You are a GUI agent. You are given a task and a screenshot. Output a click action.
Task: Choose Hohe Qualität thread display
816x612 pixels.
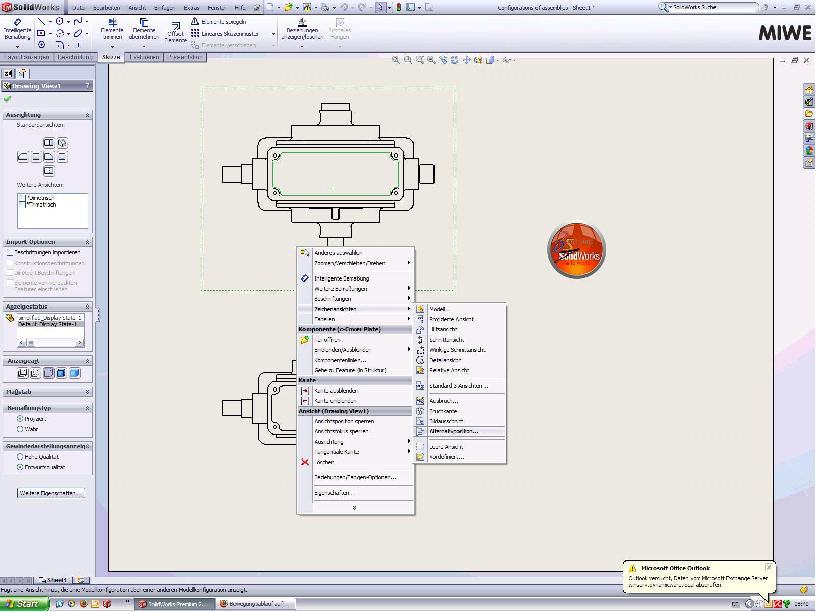(20, 457)
